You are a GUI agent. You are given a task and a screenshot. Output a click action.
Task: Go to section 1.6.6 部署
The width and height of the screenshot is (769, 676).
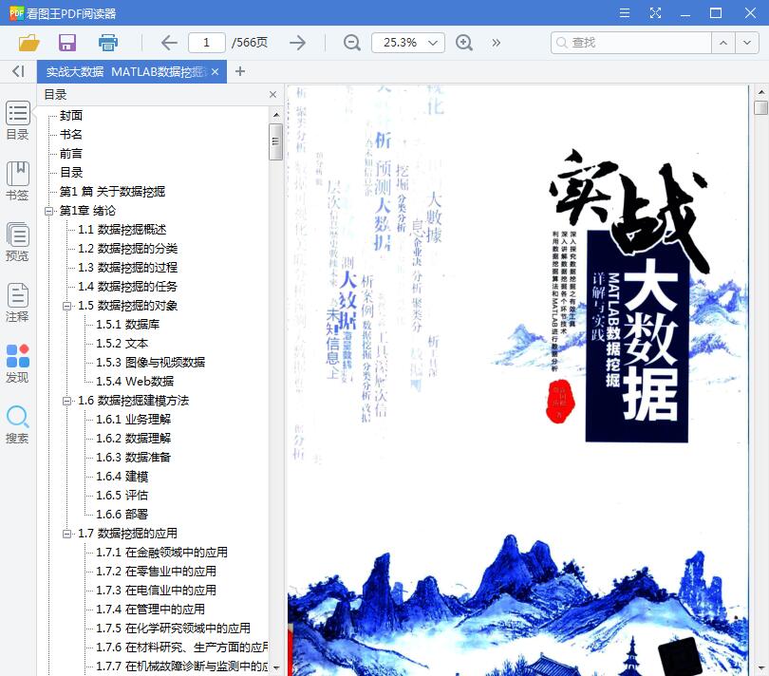click(x=122, y=514)
